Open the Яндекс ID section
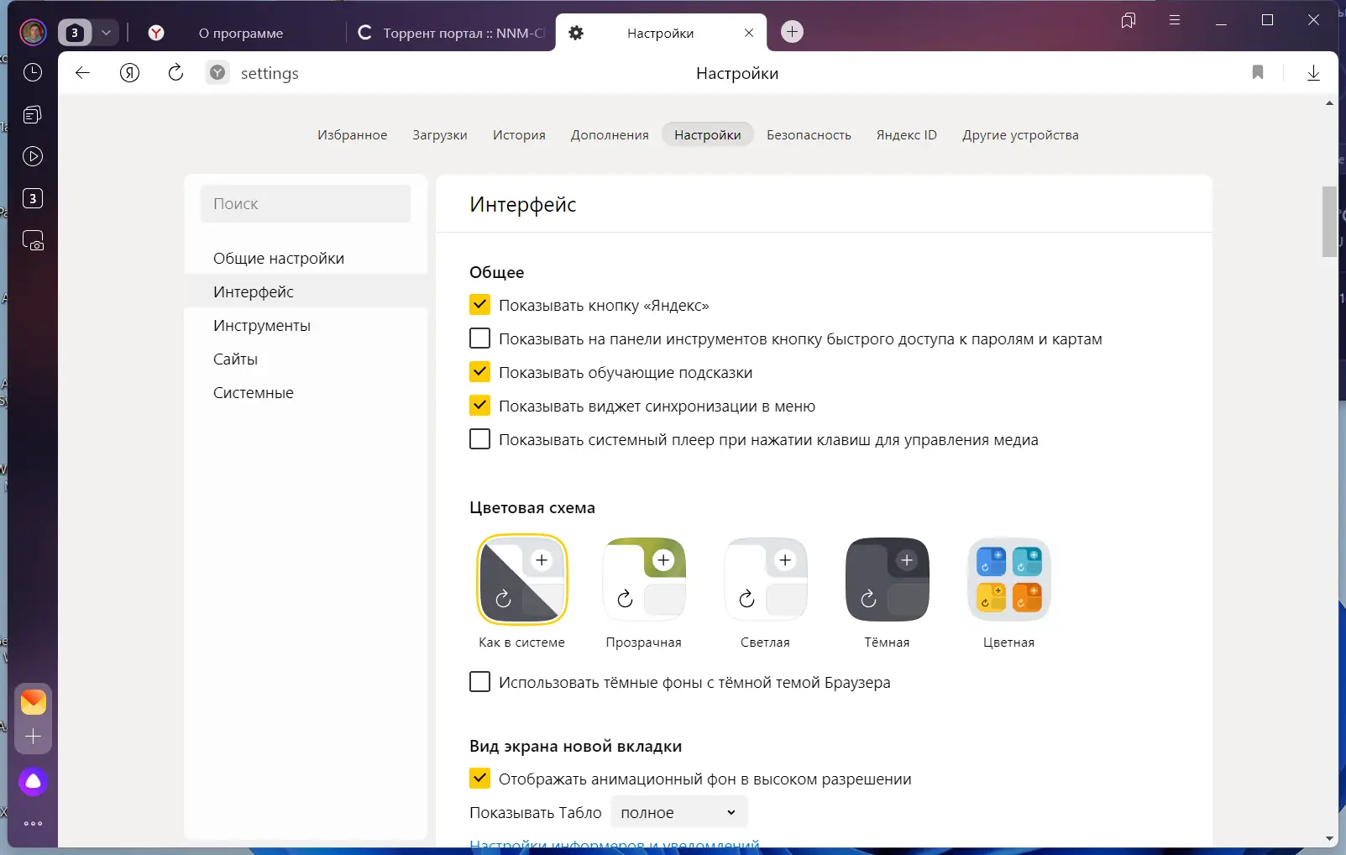 [907, 135]
